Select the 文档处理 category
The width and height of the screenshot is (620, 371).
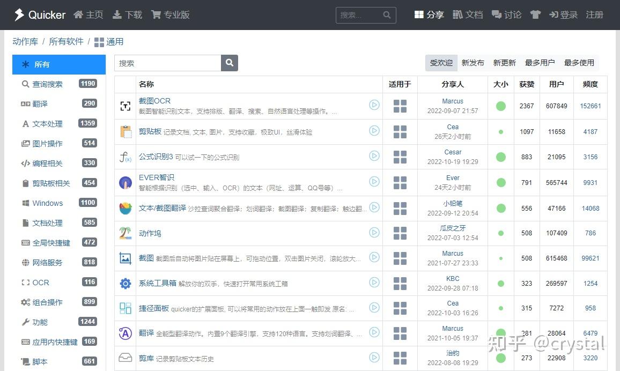point(59,223)
